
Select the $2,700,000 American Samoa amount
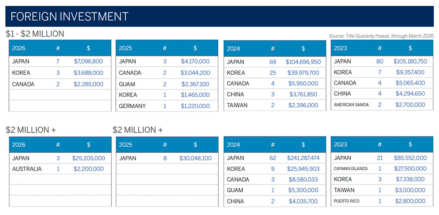(410, 105)
